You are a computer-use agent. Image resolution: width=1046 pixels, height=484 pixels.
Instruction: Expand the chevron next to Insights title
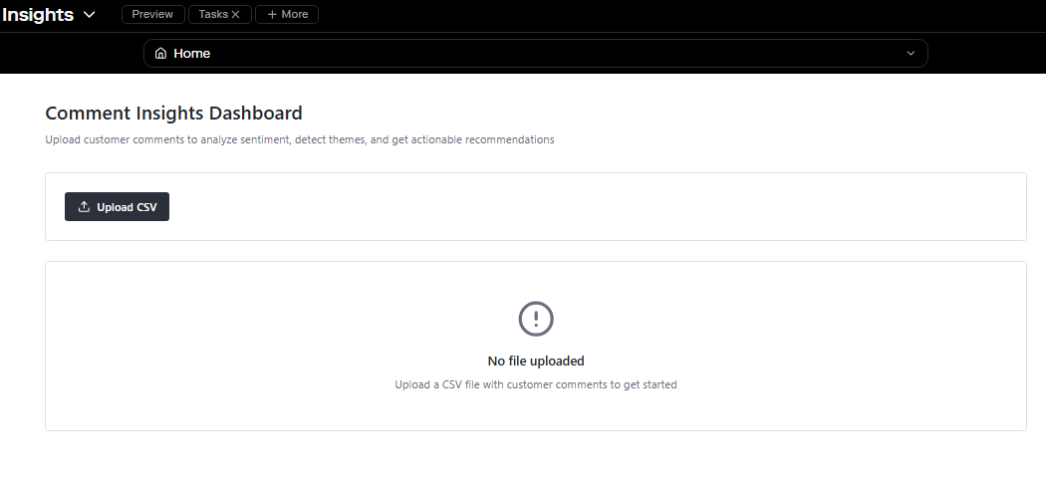90,15
